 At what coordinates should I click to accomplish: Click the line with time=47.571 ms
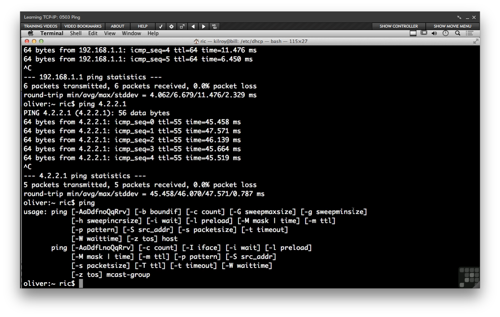[132, 131]
